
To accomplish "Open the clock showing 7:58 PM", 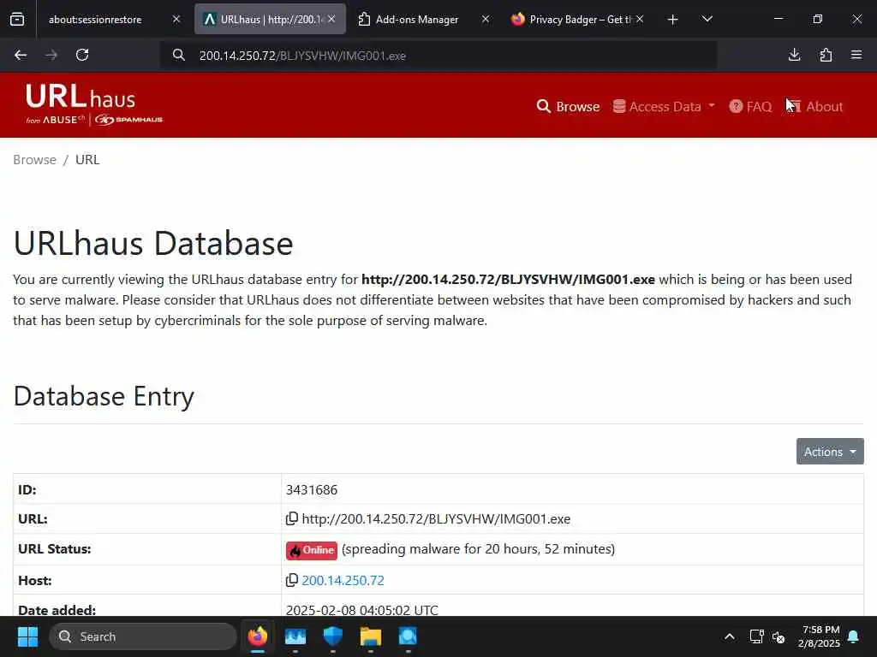I will tap(820, 636).
